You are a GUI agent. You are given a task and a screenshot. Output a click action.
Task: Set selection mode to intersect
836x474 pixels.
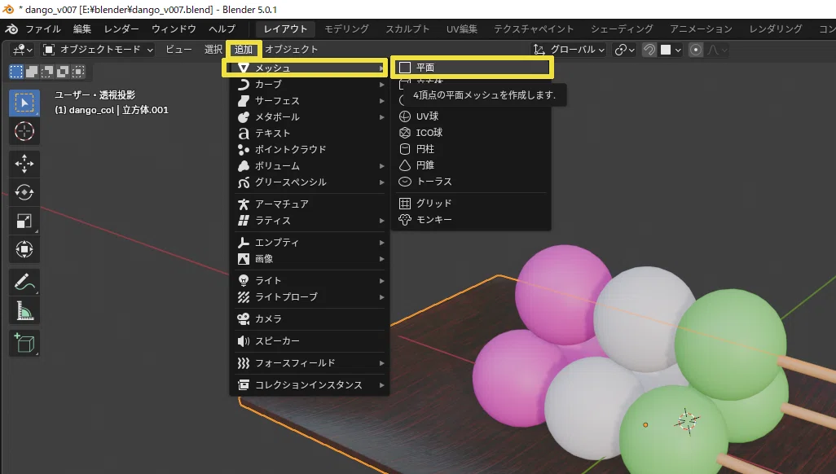pos(78,72)
